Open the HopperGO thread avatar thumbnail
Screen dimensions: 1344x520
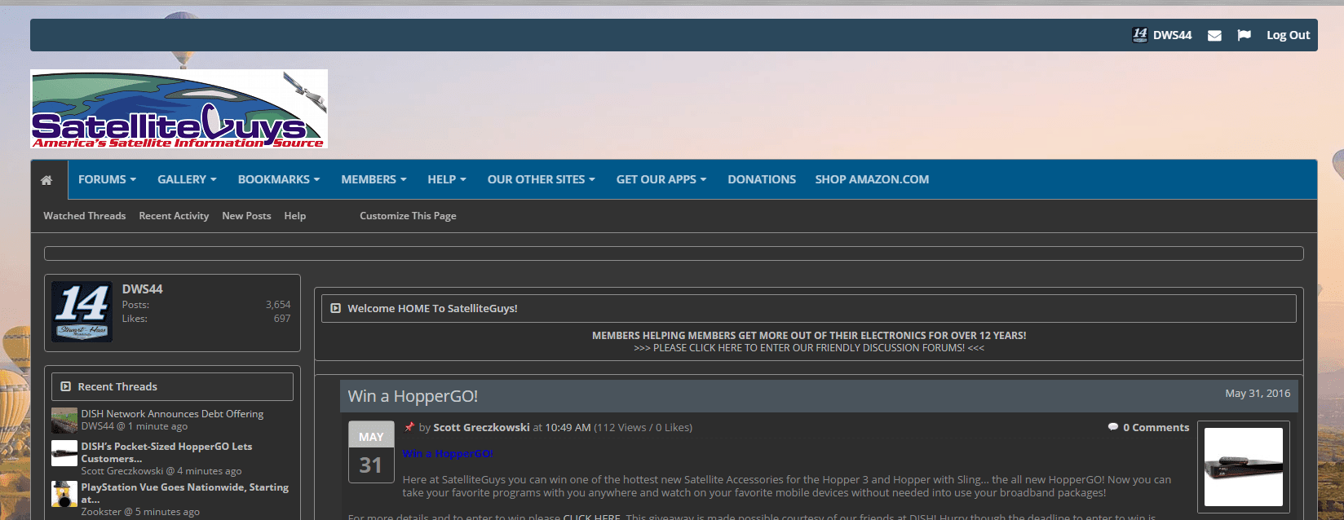[64, 453]
